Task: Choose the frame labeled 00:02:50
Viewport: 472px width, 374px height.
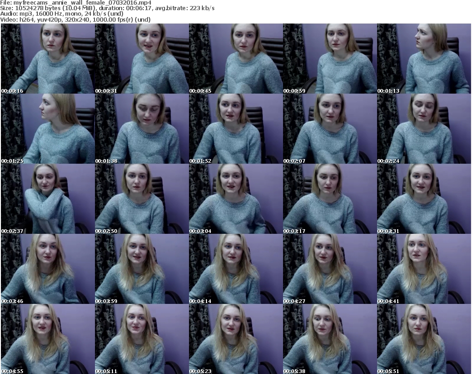Action: (142, 199)
